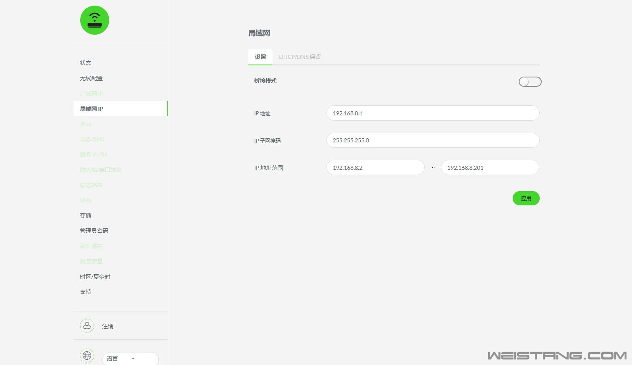Open the 状态 status page
The height and width of the screenshot is (365, 632).
click(x=85, y=63)
